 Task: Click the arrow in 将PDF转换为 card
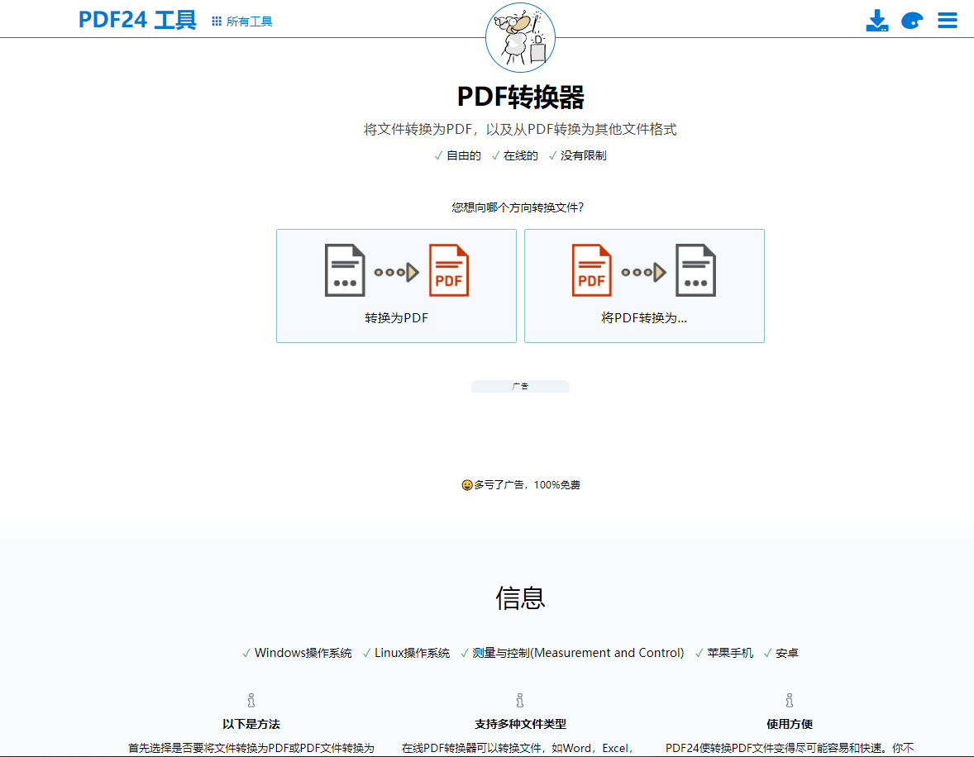[x=643, y=272]
